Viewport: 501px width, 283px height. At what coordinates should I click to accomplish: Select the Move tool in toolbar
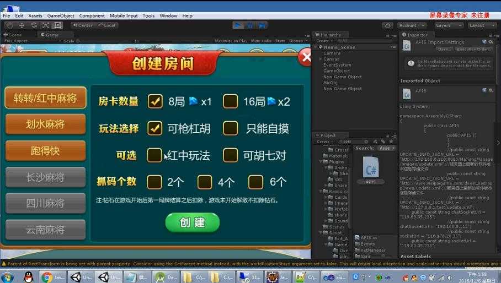(22, 25)
